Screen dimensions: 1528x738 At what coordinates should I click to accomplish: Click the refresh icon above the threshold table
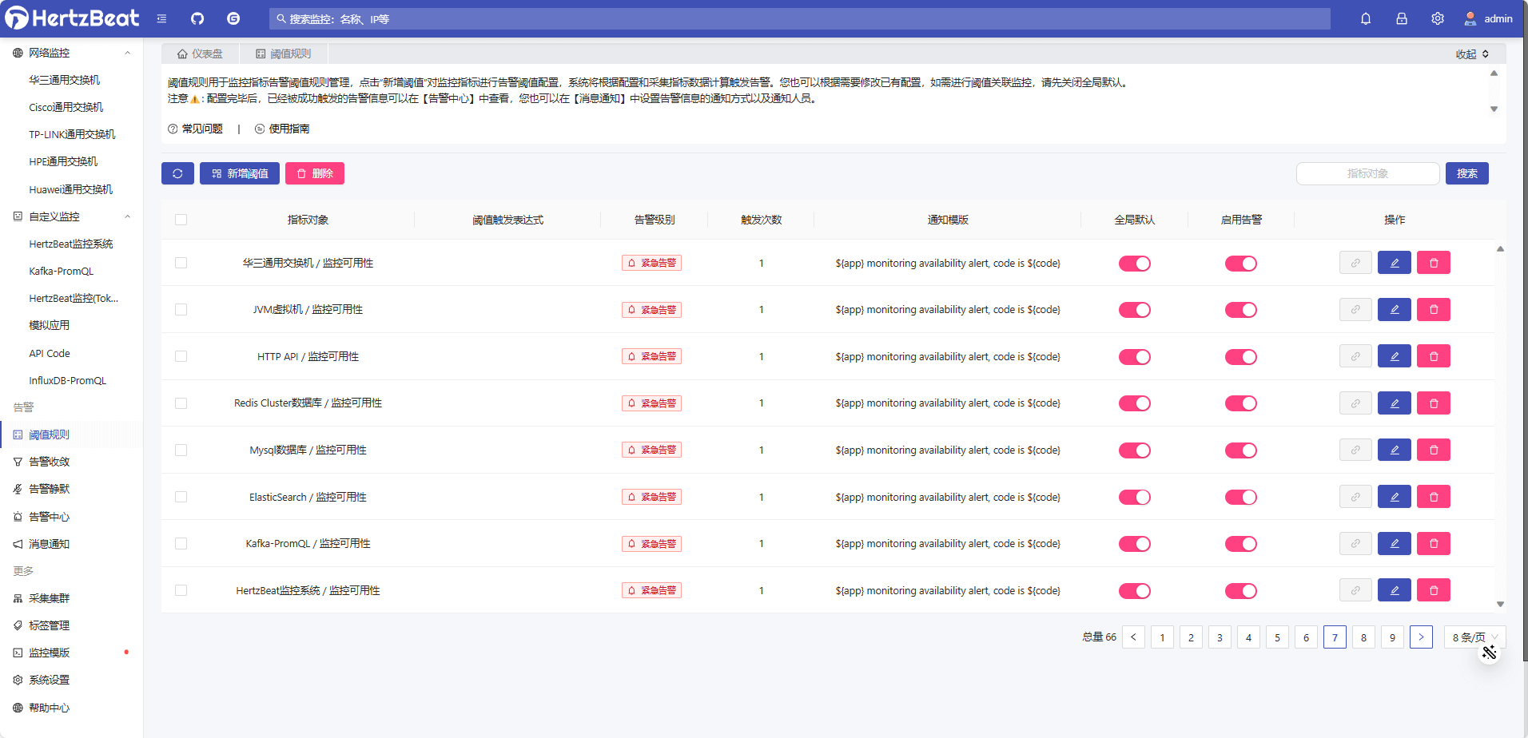tap(177, 173)
